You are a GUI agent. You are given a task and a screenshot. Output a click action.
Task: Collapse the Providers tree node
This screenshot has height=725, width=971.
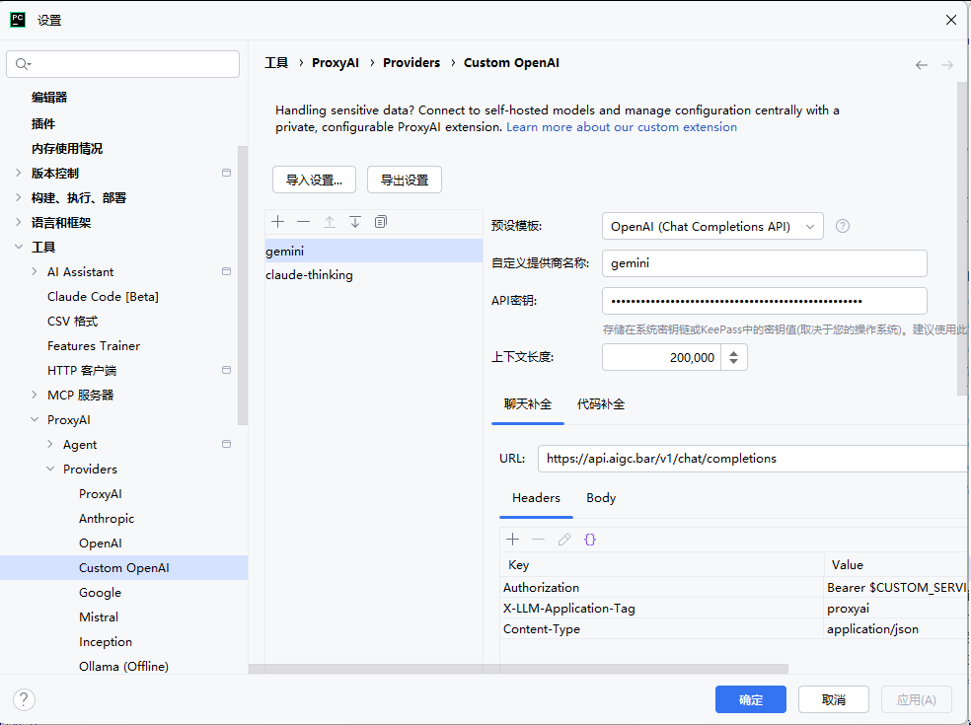[50, 469]
